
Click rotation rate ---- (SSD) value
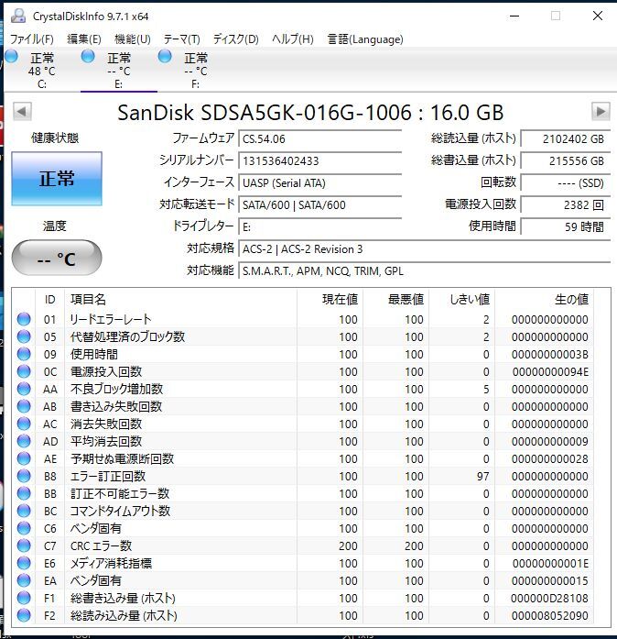coord(566,183)
